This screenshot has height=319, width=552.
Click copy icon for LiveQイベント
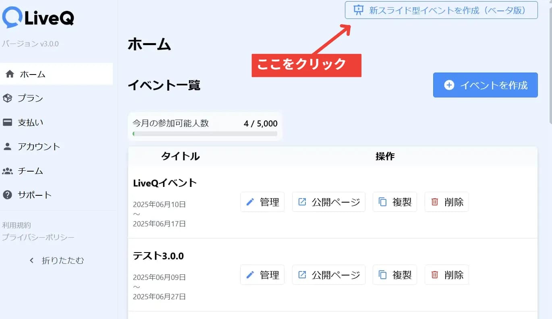point(383,202)
